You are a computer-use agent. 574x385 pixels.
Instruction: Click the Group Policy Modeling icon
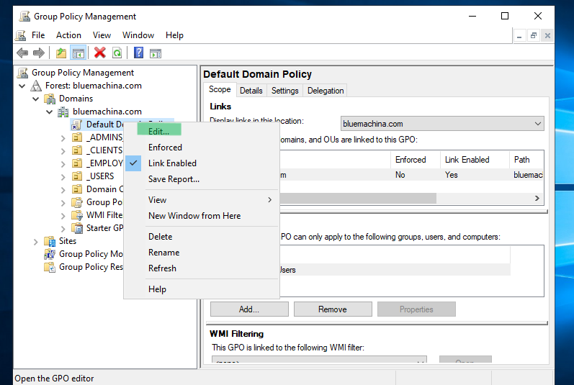point(50,254)
